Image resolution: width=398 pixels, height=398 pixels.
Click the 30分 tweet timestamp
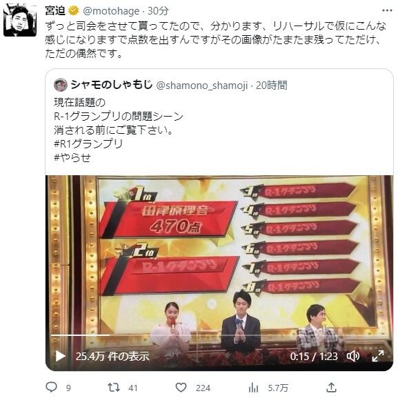coord(158,11)
